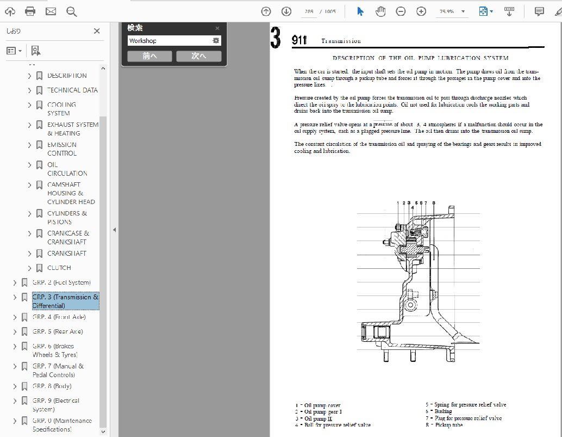Open GRP. 0 (Maintenance Specifications) bookmark
The height and width of the screenshot is (437, 562).
coord(62,425)
